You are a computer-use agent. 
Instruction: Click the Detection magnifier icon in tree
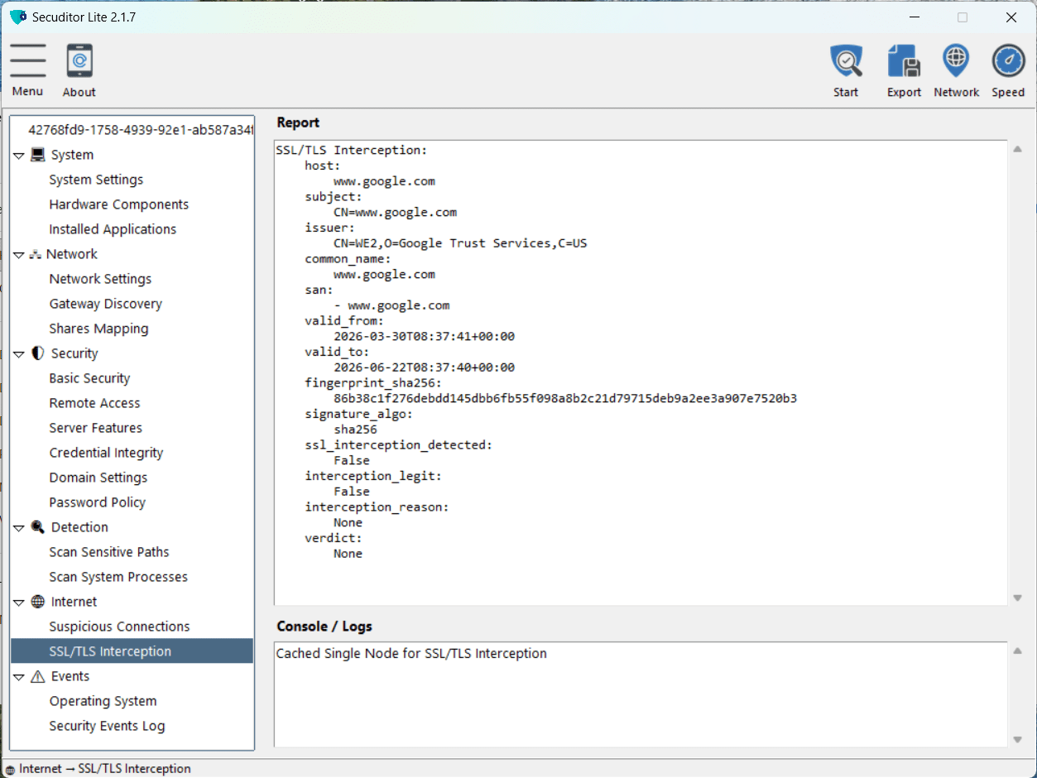pos(38,527)
